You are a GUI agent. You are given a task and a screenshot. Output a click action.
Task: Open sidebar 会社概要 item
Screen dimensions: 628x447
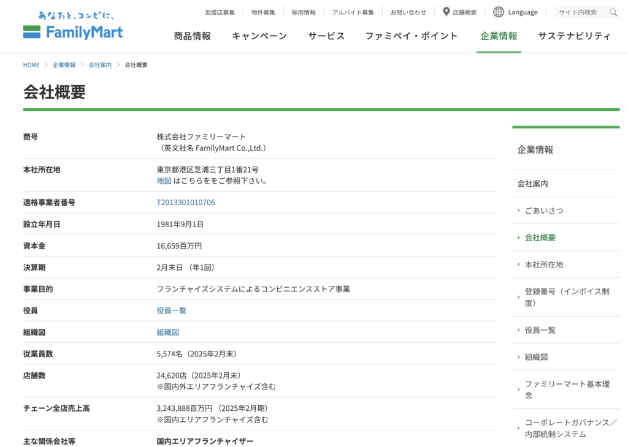pyautogui.click(x=540, y=238)
